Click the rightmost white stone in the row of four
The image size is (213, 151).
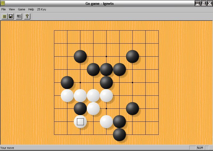tap(106, 95)
